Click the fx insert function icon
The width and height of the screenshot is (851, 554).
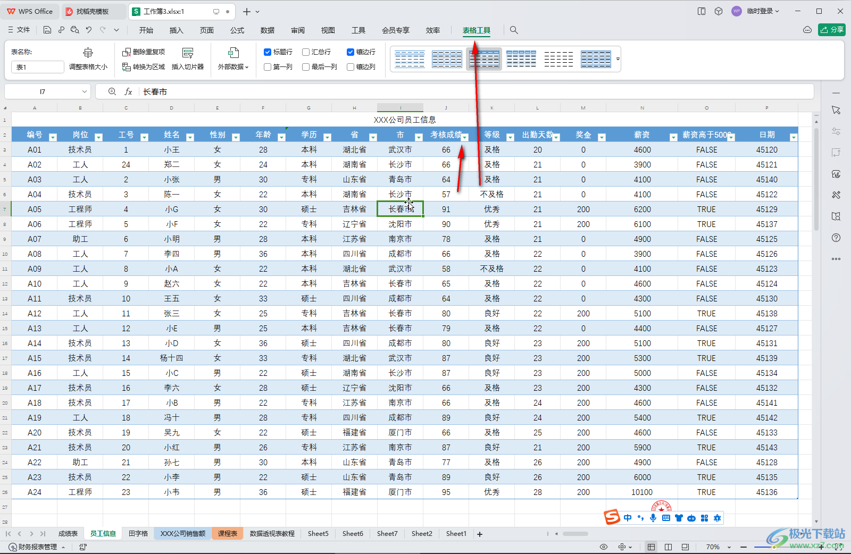(128, 91)
